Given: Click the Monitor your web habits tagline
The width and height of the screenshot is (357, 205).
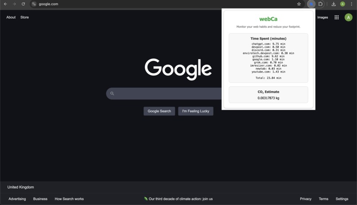Looking at the screenshot, I should click(x=268, y=27).
